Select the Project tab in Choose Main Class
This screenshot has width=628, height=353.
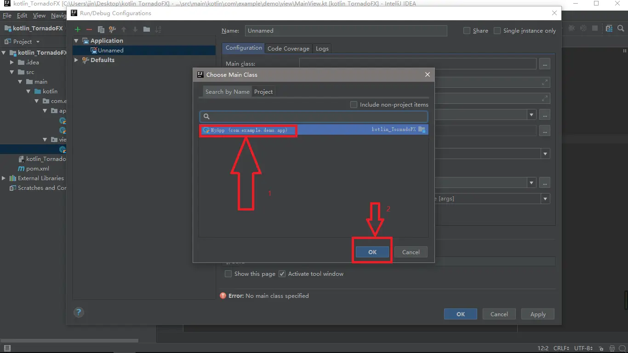coord(263,91)
